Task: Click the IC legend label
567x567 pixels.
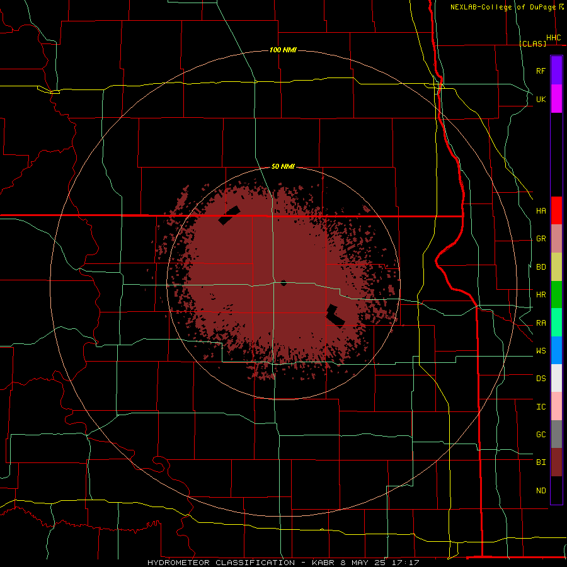Action: (541, 407)
